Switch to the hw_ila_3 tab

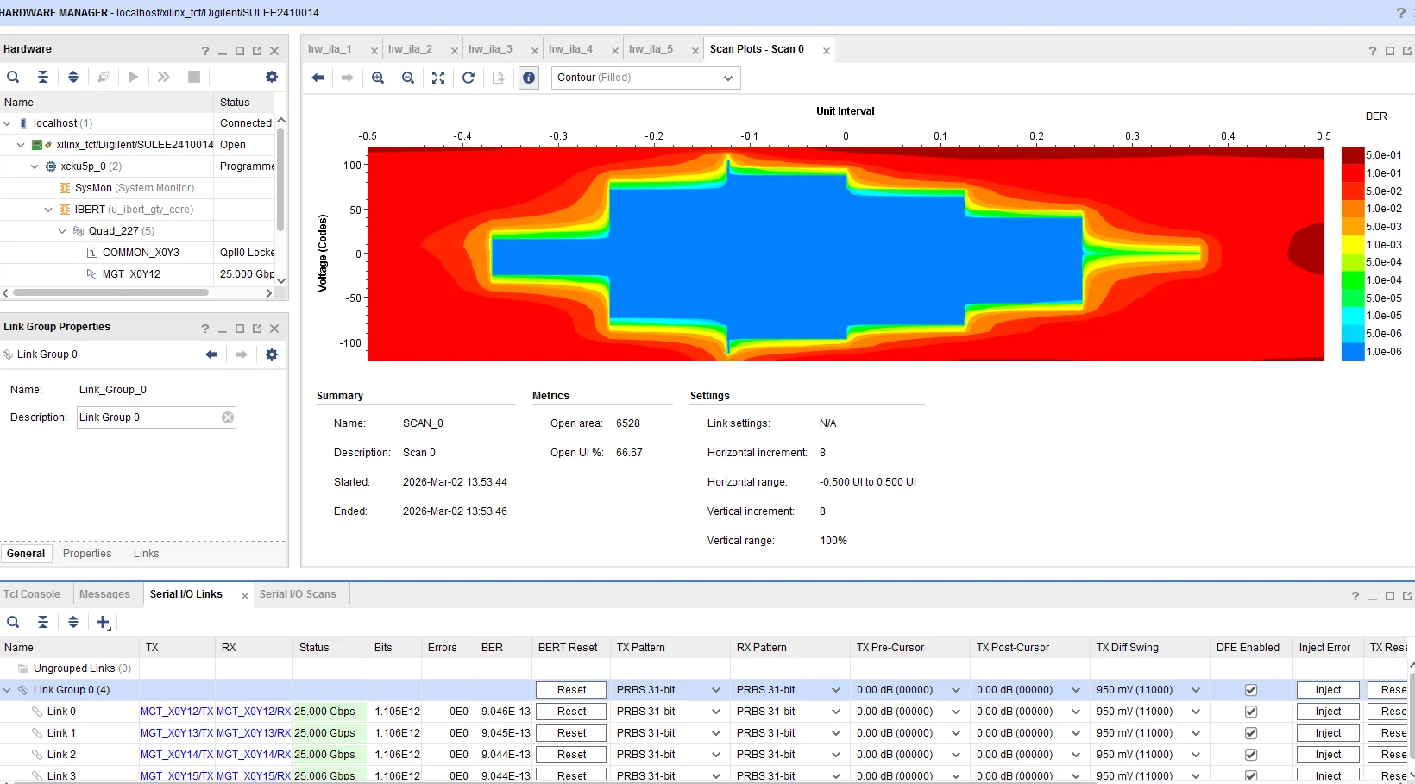coord(490,49)
